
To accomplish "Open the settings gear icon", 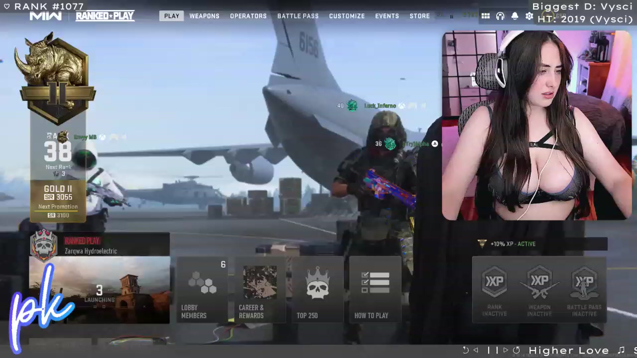I will coord(529,16).
